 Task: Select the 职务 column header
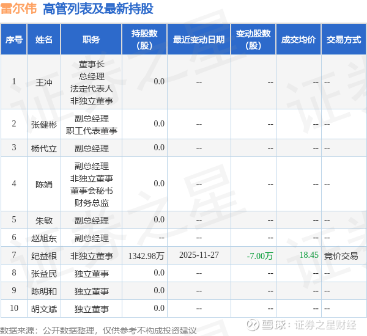pyautogui.click(x=91, y=40)
